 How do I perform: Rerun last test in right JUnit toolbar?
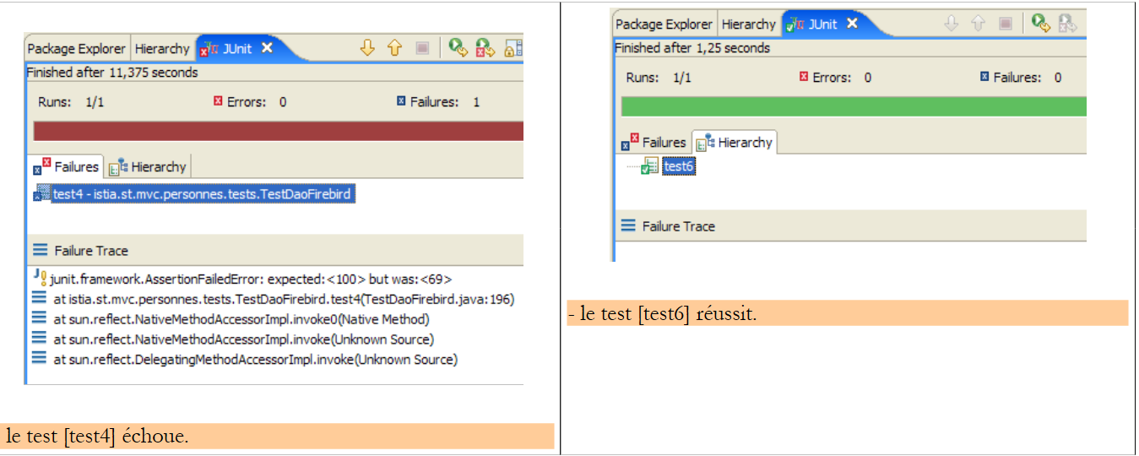tap(1040, 24)
